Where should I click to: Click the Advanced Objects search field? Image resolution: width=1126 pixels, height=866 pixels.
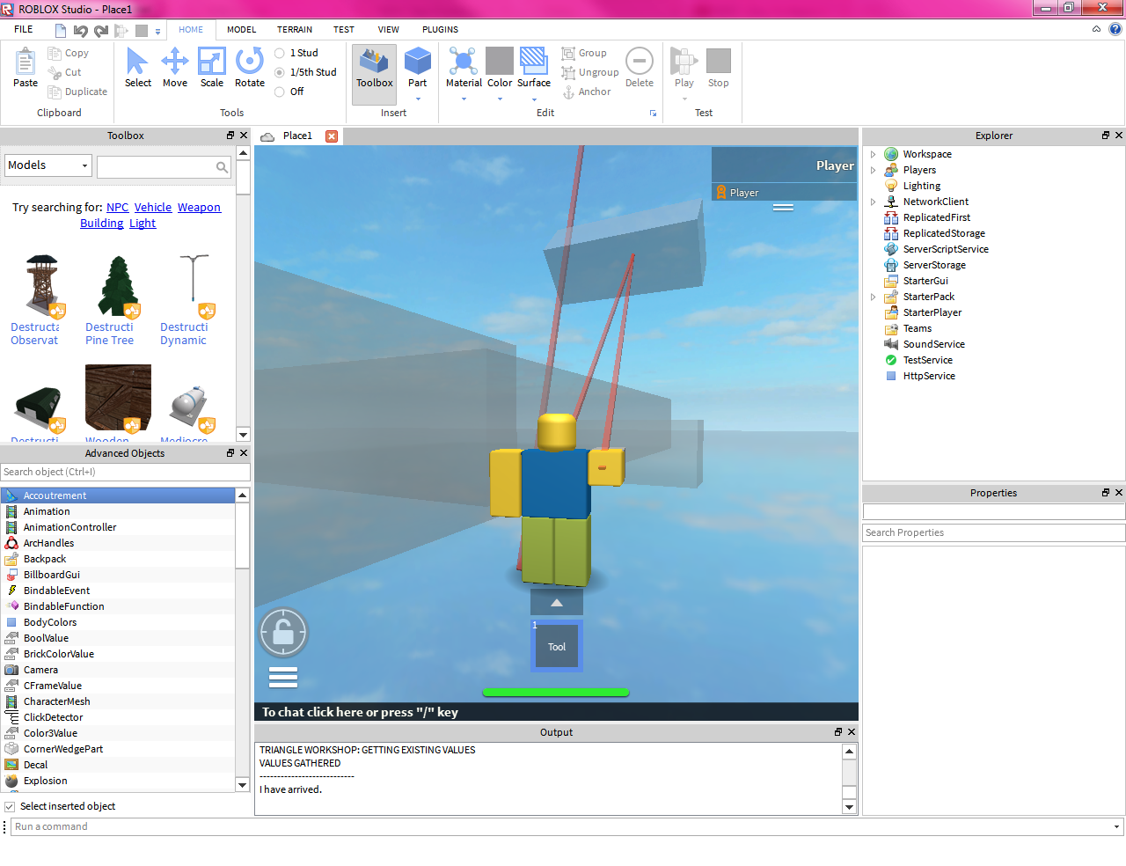(x=126, y=472)
